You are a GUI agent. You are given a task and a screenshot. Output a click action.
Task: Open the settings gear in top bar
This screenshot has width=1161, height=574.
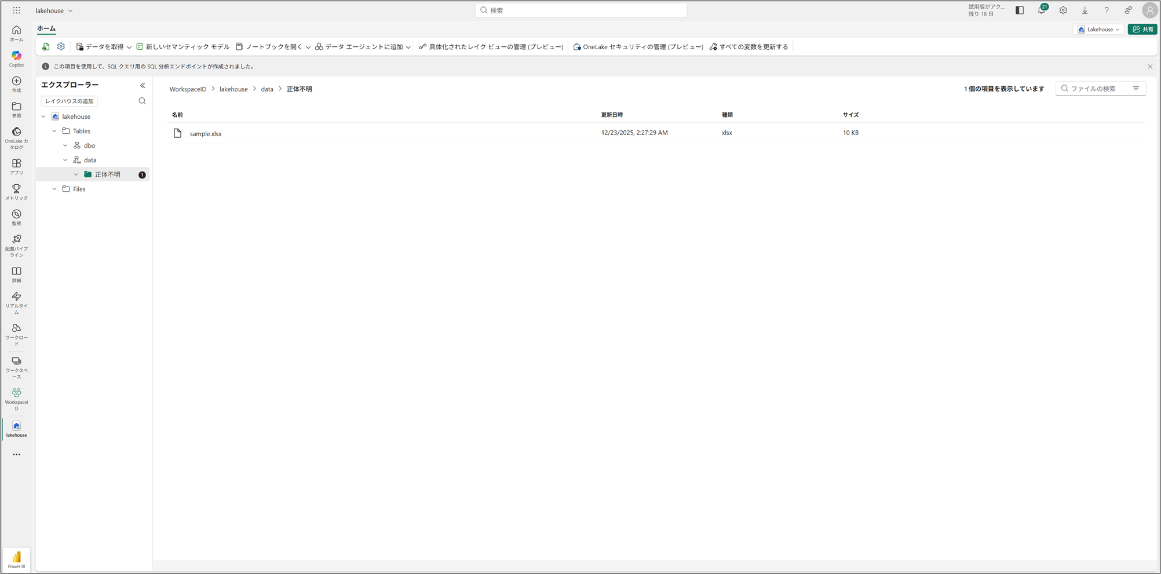point(1063,10)
